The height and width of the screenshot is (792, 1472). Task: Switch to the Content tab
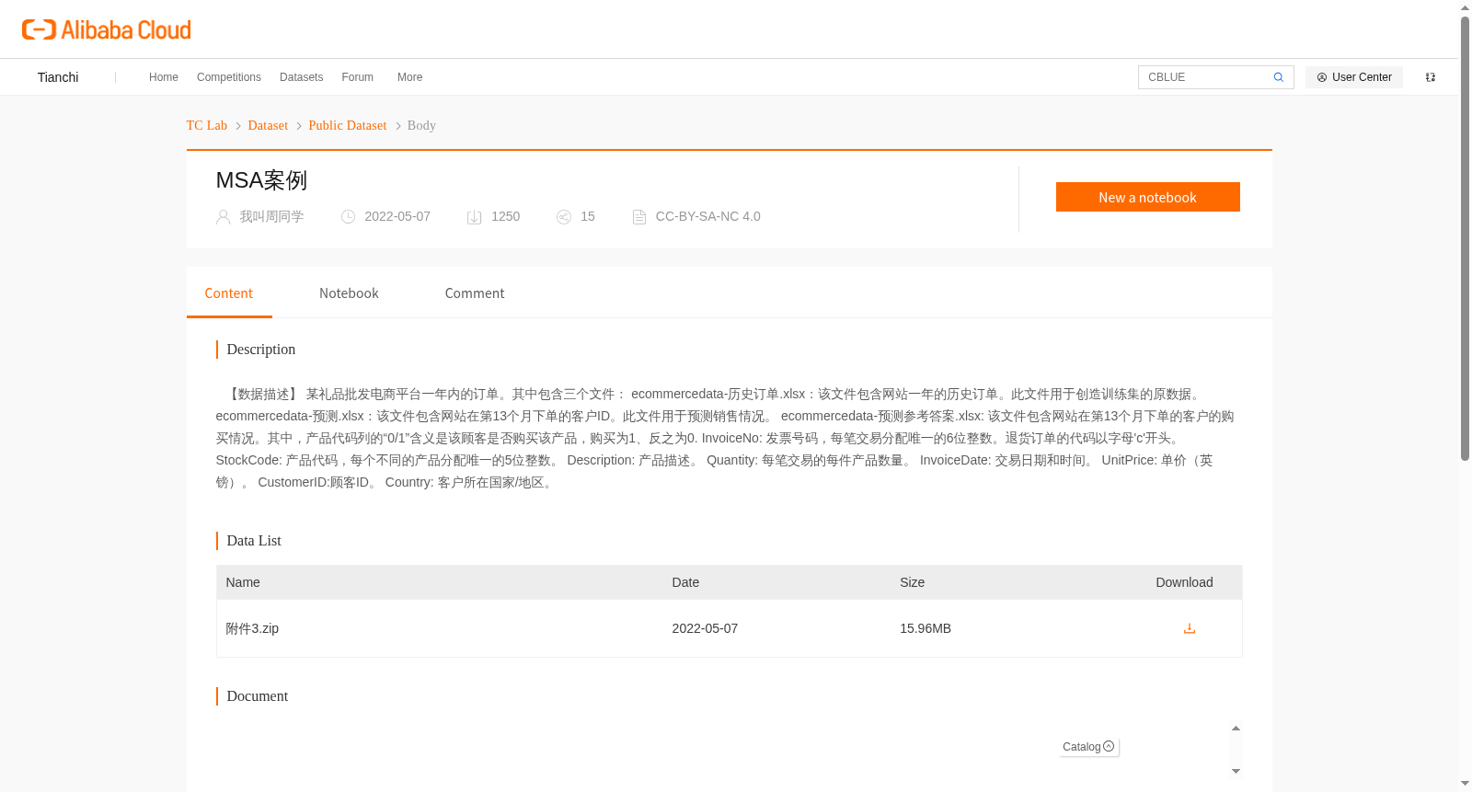point(228,293)
